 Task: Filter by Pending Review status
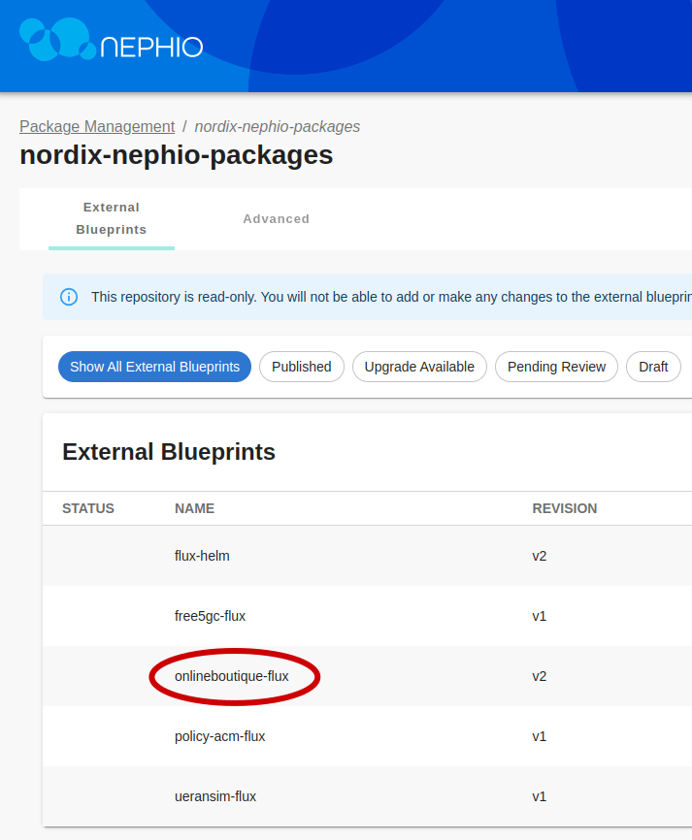[x=556, y=367]
